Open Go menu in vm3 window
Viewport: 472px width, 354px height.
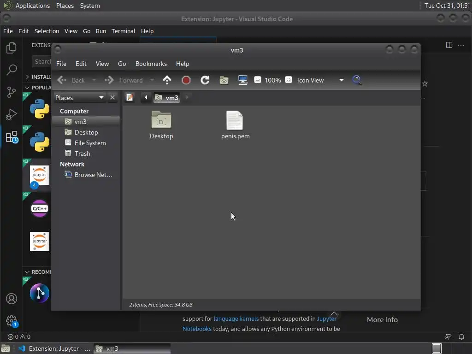(x=122, y=64)
